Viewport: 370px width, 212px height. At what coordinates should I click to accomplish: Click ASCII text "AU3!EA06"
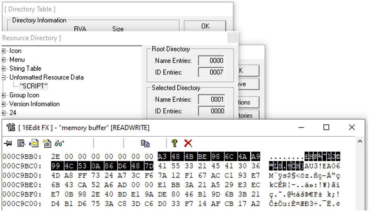coord(322,166)
